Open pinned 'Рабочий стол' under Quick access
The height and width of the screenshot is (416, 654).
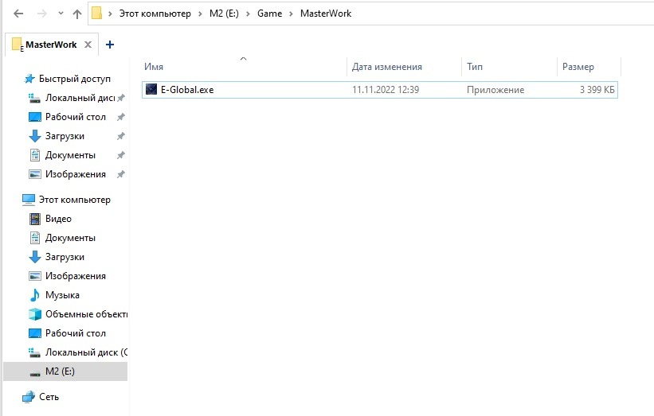click(x=75, y=117)
